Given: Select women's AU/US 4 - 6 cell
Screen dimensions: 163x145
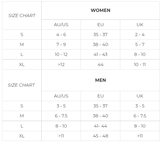Looking at the screenshot, I should point(61,35).
